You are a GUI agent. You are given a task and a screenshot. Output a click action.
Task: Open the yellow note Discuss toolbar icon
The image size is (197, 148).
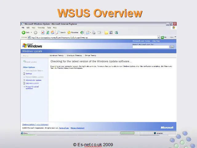coord(106,33)
